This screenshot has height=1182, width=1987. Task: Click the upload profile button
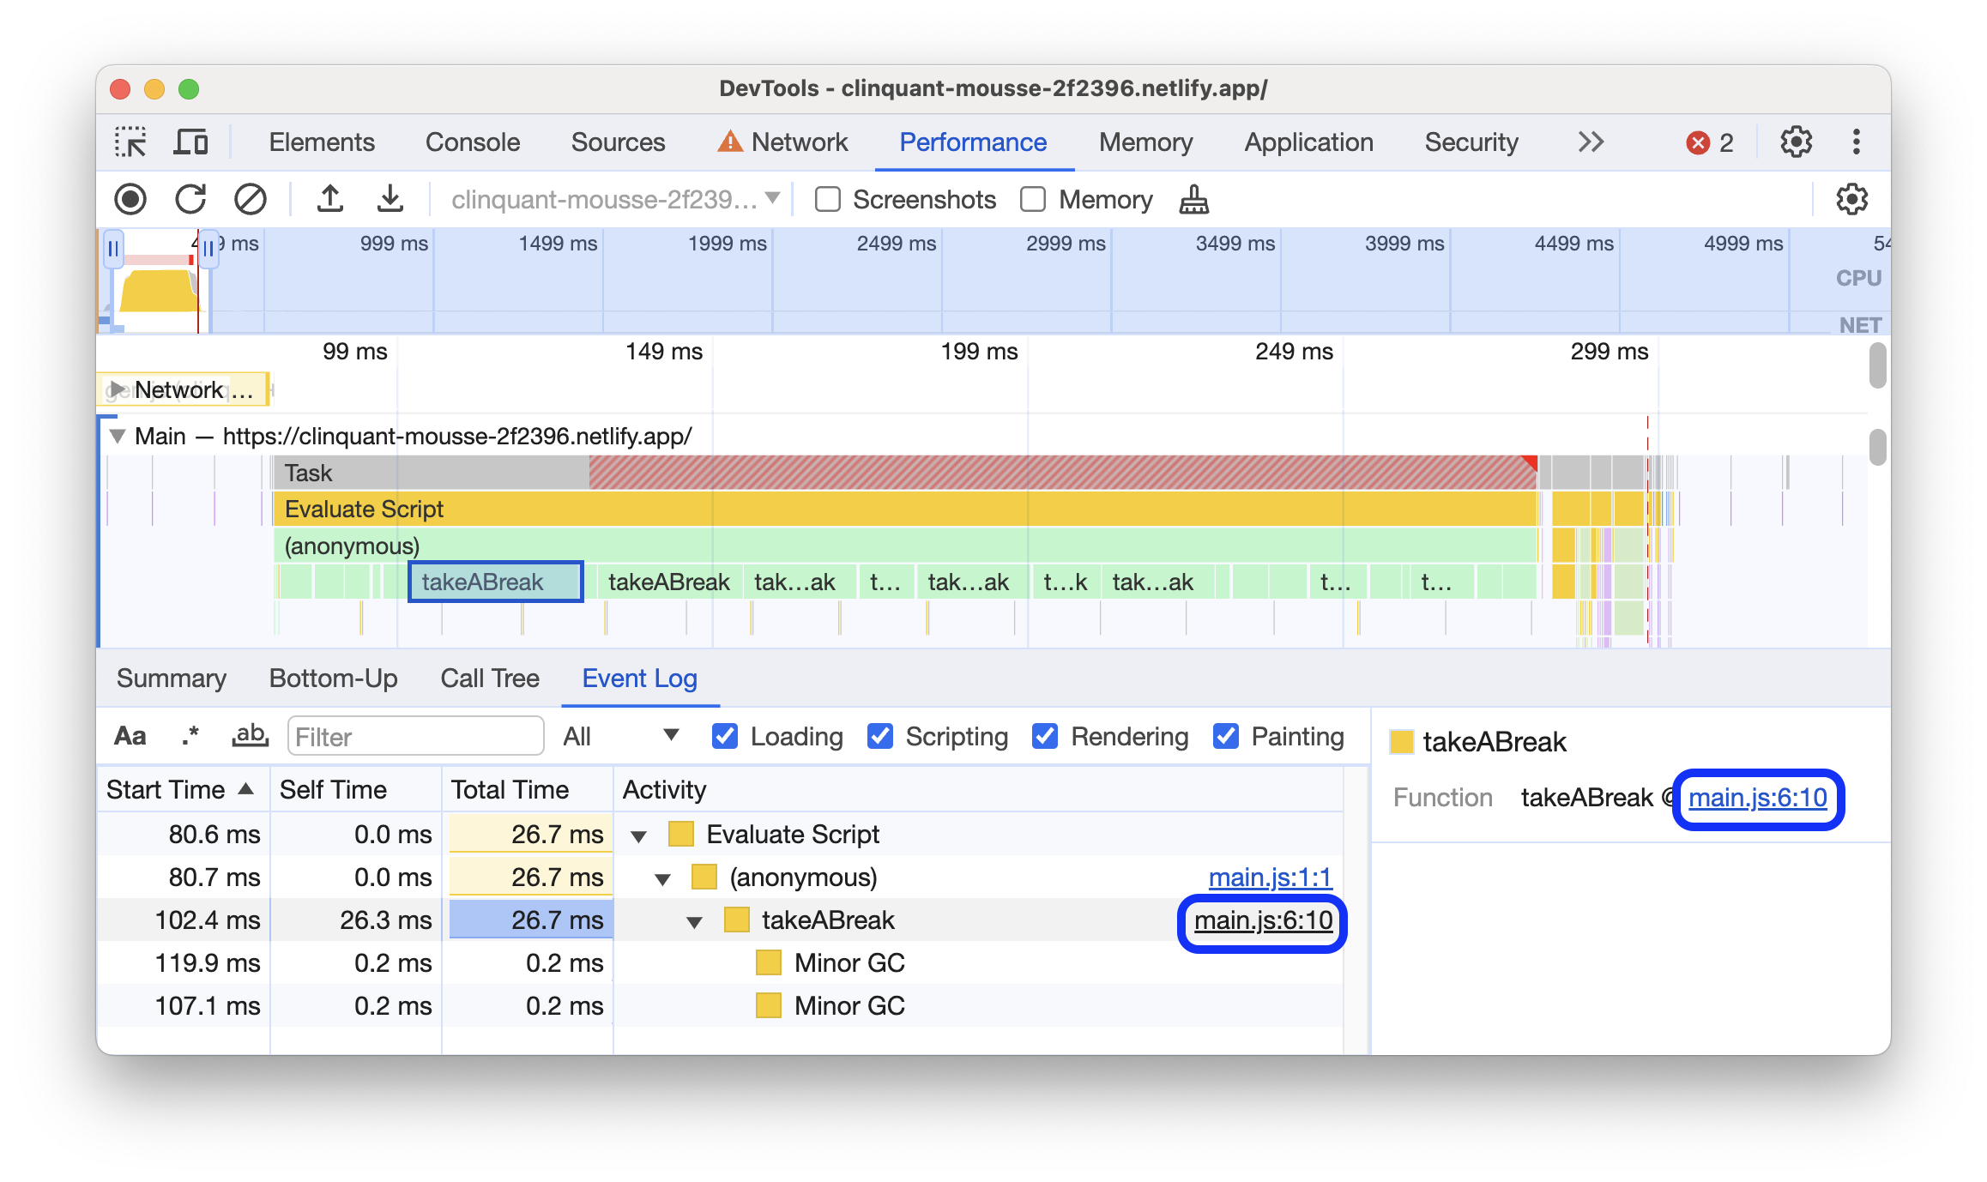329,197
